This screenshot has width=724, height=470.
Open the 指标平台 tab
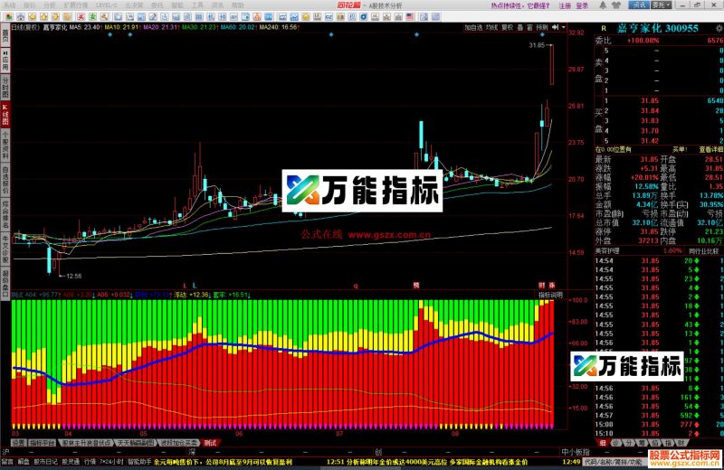[43, 443]
